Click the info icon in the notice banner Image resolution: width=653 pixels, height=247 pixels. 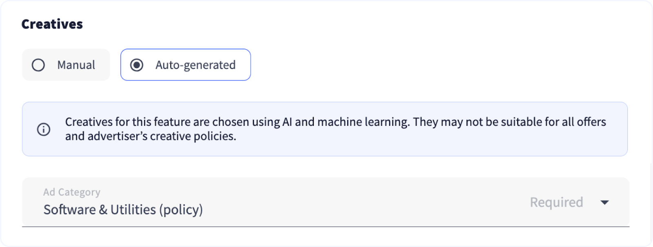coord(44,129)
